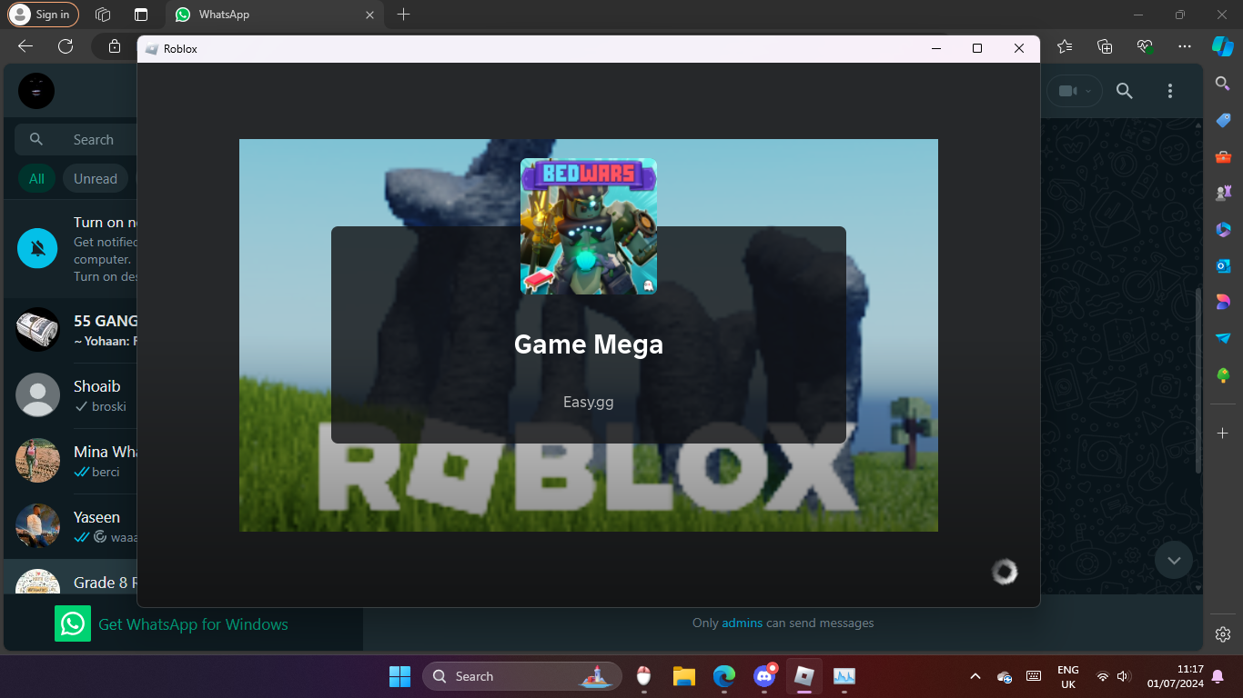The width and height of the screenshot is (1243, 698).
Task: Open the network and volume quick settings
Action: (1113, 676)
